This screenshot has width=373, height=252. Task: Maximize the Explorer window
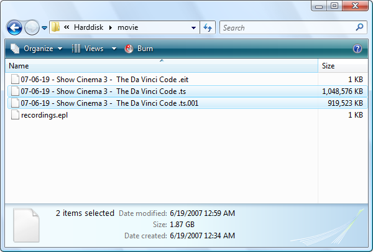pos(334,6)
